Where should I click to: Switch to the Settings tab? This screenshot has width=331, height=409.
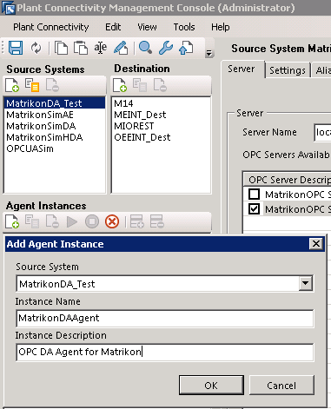[x=288, y=70]
